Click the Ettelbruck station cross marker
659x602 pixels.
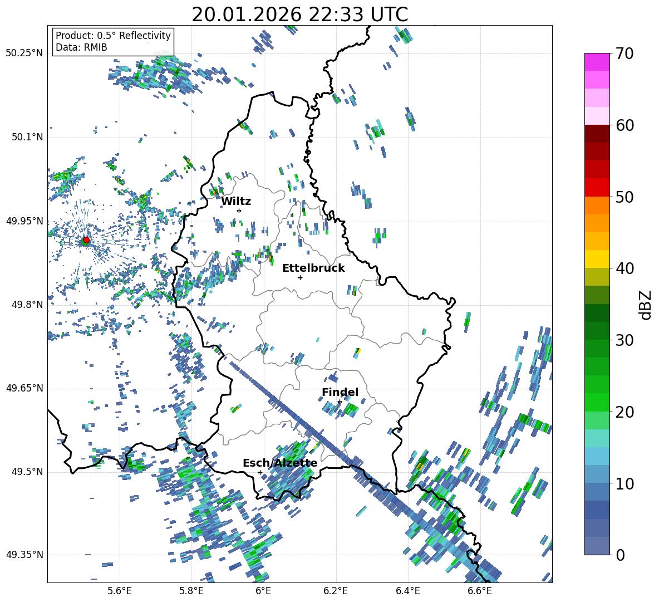click(300, 277)
